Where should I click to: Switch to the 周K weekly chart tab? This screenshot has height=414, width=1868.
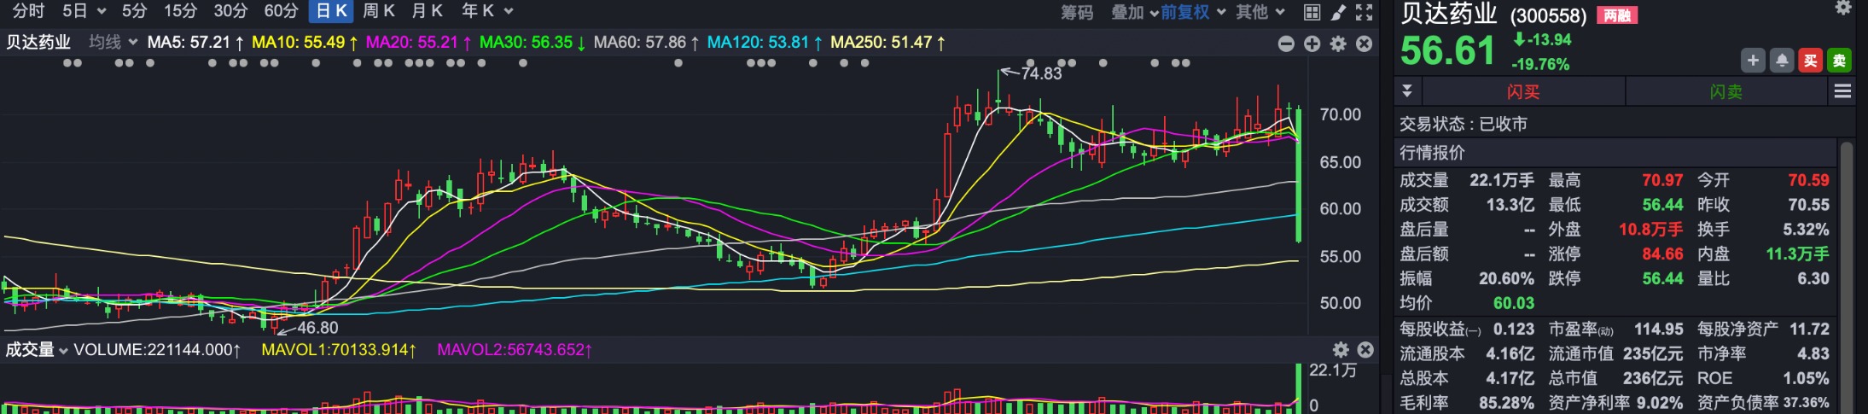pyautogui.click(x=378, y=11)
